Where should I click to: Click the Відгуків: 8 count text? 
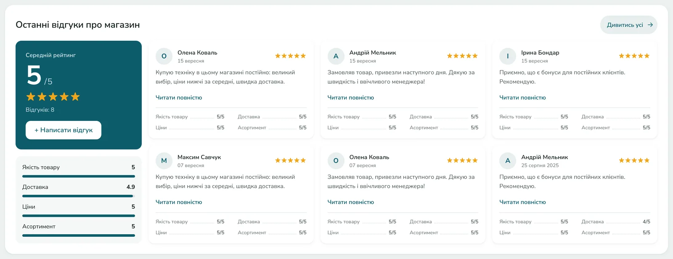click(x=40, y=110)
